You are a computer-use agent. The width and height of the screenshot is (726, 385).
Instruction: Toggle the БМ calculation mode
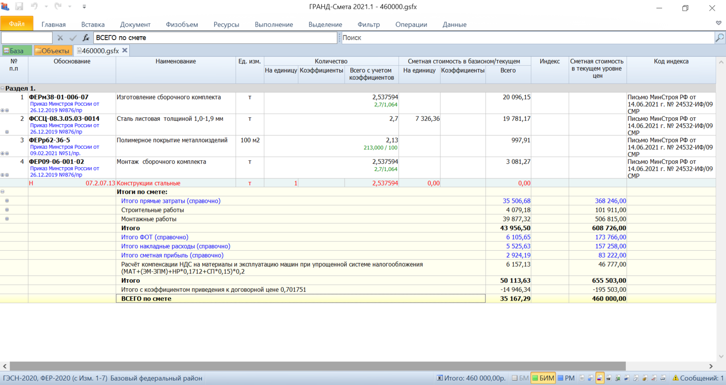click(x=520, y=378)
